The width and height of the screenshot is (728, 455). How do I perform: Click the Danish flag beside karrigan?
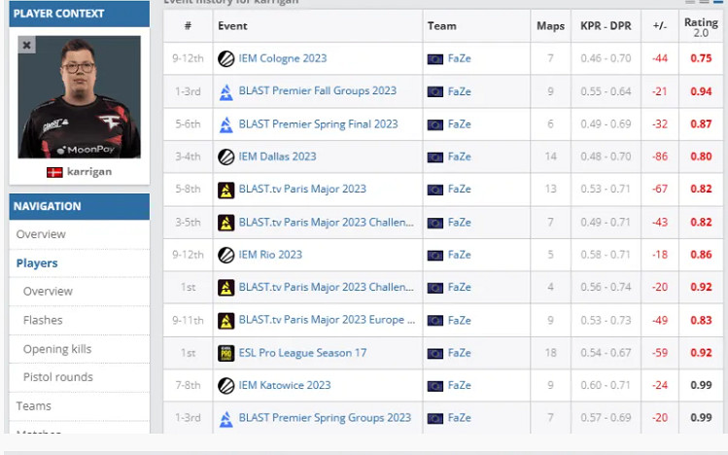point(54,172)
